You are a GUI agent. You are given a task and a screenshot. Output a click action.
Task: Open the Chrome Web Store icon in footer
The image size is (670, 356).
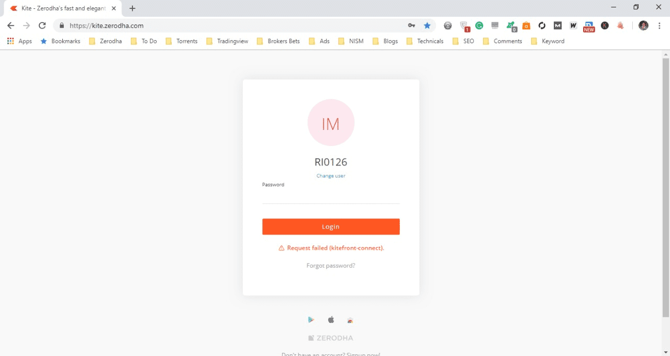(x=350, y=319)
